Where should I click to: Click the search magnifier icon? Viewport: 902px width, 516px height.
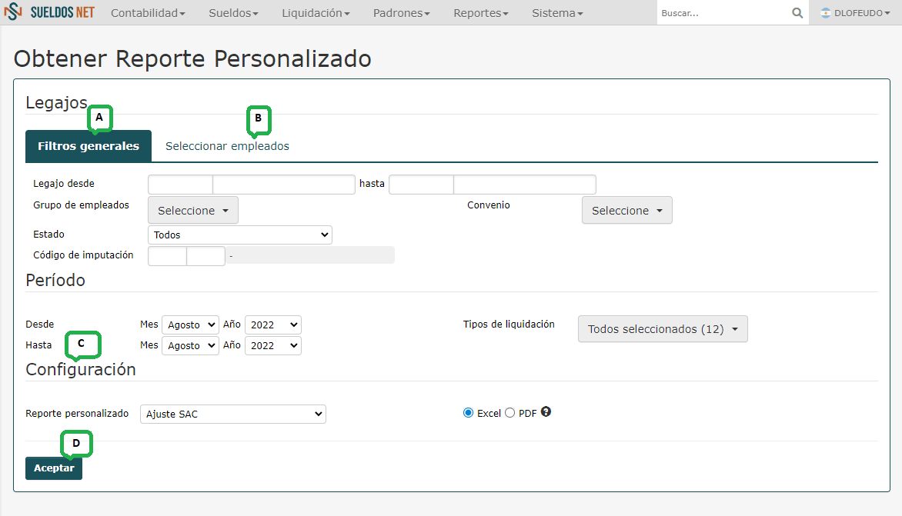coord(797,13)
